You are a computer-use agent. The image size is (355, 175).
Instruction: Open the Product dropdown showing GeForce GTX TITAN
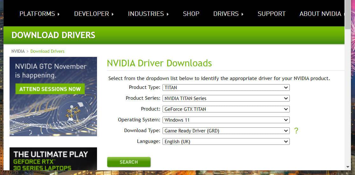click(226, 109)
